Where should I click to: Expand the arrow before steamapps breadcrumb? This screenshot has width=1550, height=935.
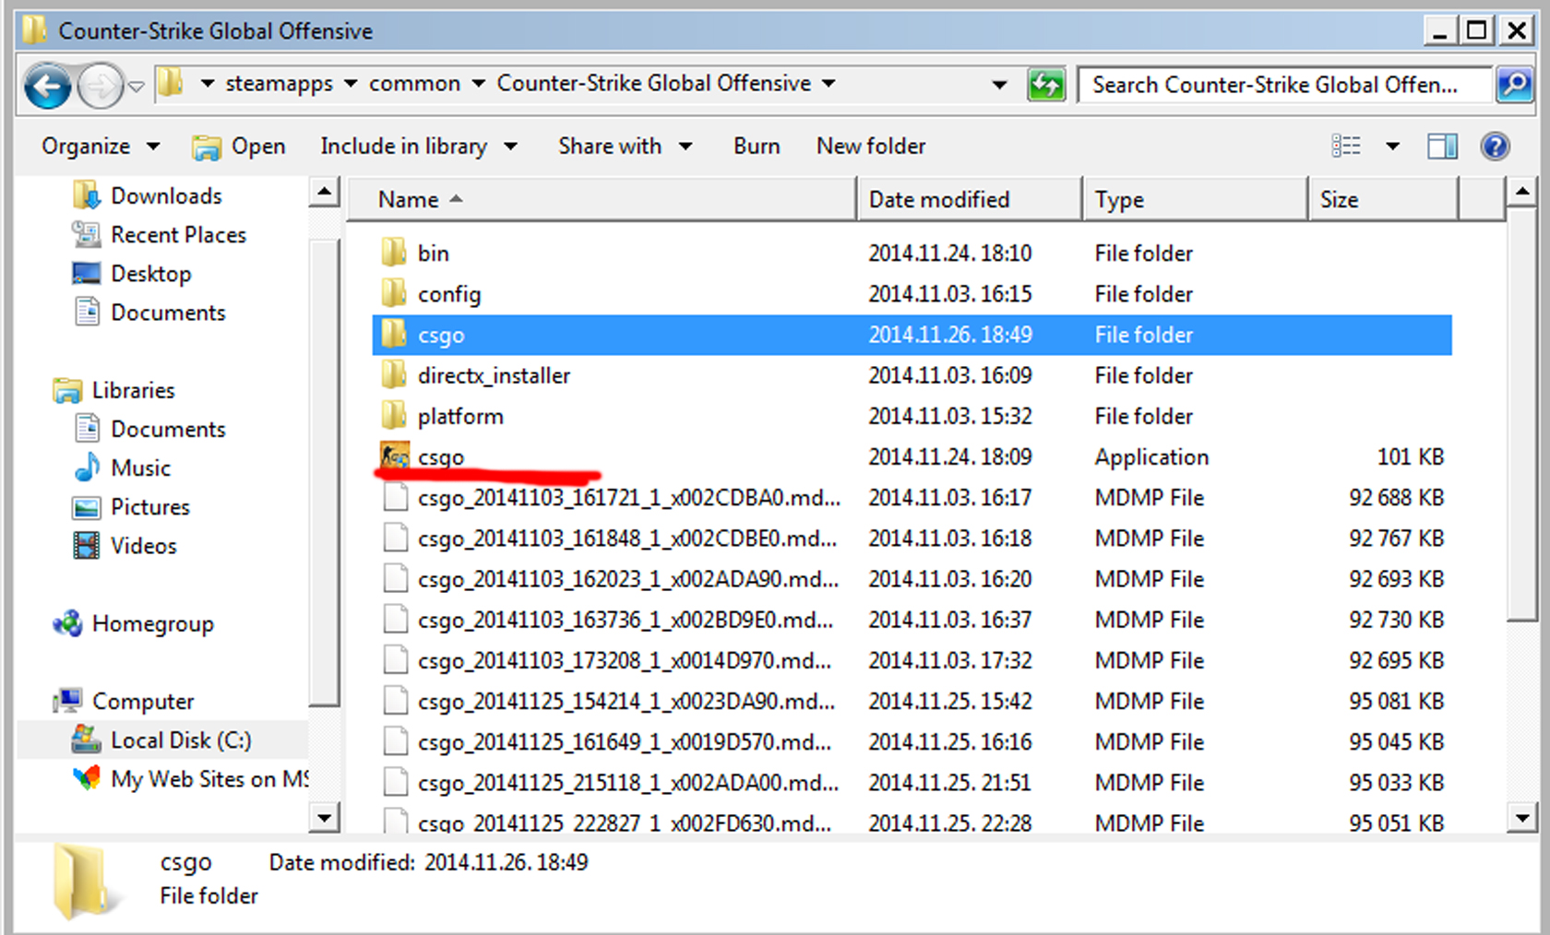(208, 84)
